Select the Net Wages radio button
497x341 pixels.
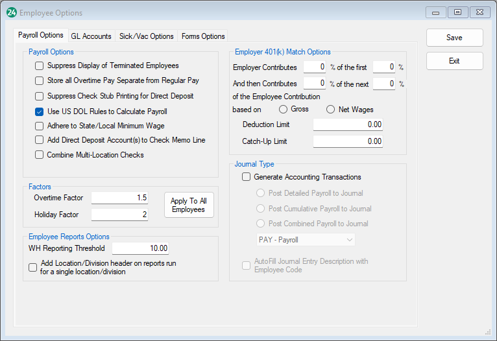tap(331, 110)
